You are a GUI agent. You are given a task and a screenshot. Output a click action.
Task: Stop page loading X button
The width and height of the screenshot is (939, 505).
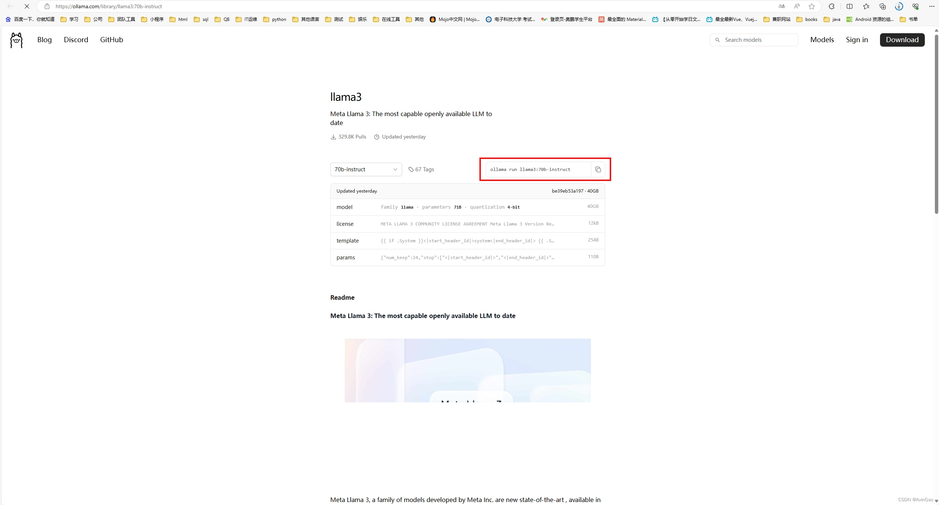tap(27, 6)
